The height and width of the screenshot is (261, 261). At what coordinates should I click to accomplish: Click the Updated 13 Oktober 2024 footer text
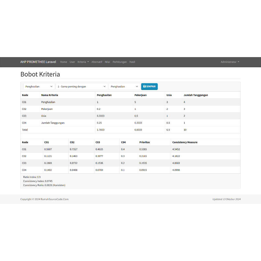click(227, 199)
